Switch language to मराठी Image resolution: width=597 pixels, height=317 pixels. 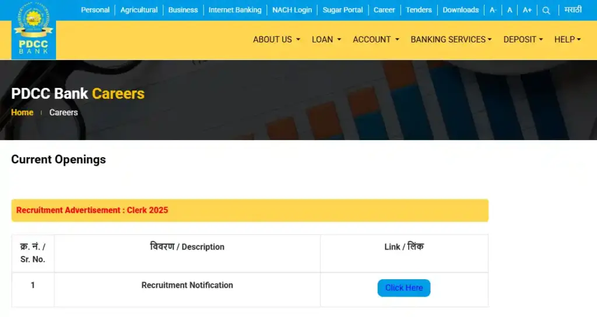coord(573,10)
